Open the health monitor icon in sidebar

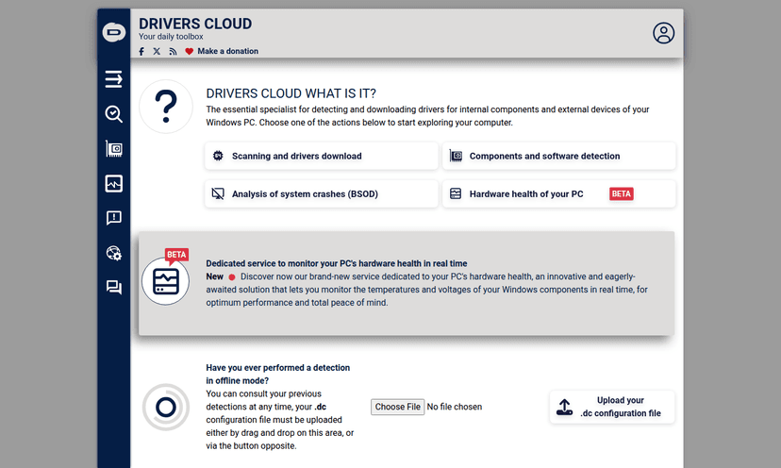pos(113,183)
